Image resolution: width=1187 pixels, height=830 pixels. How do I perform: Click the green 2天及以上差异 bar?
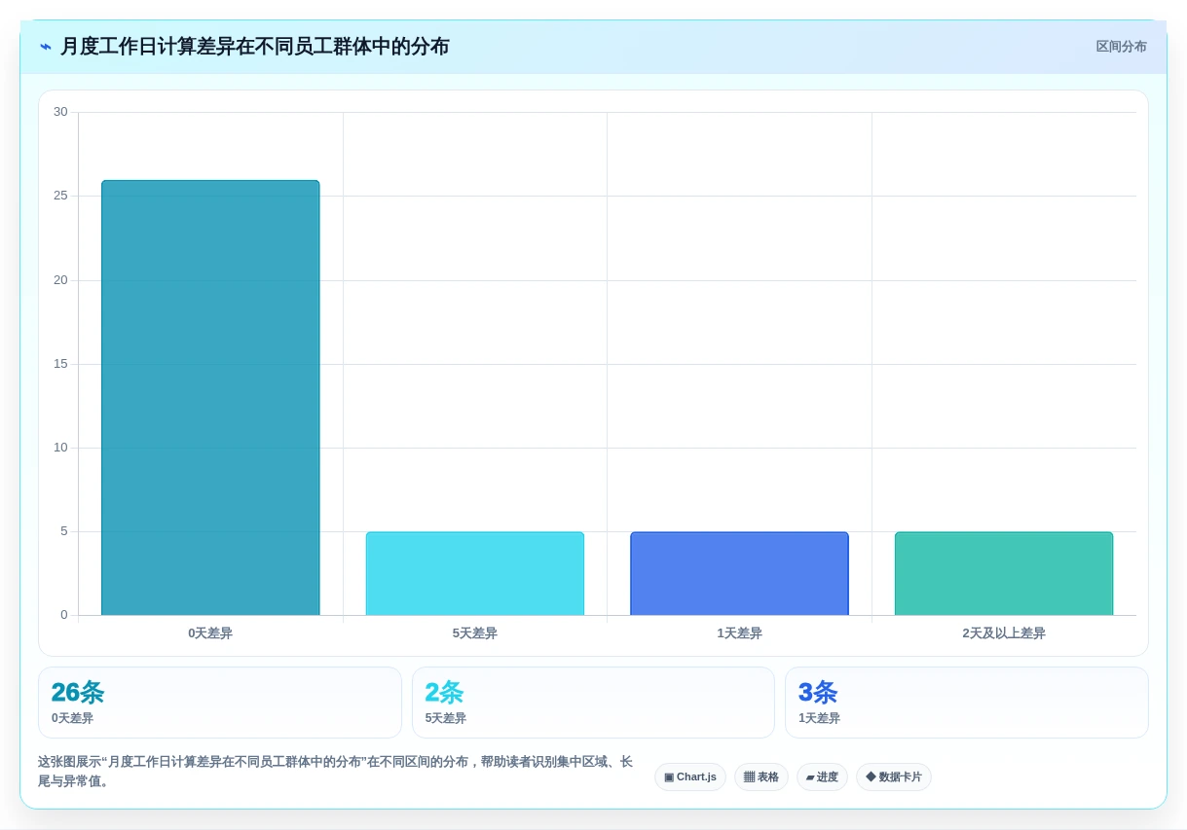[1004, 573]
